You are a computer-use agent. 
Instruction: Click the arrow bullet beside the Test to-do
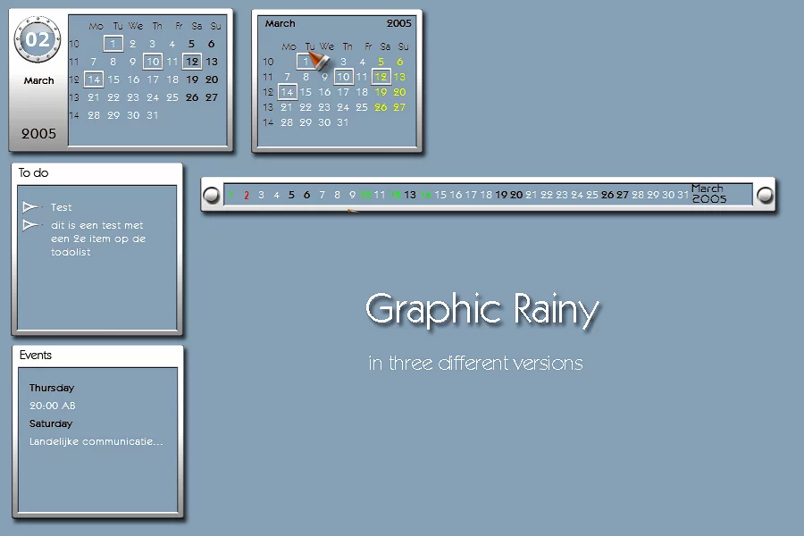pyautogui.click(x=31, y=207)
